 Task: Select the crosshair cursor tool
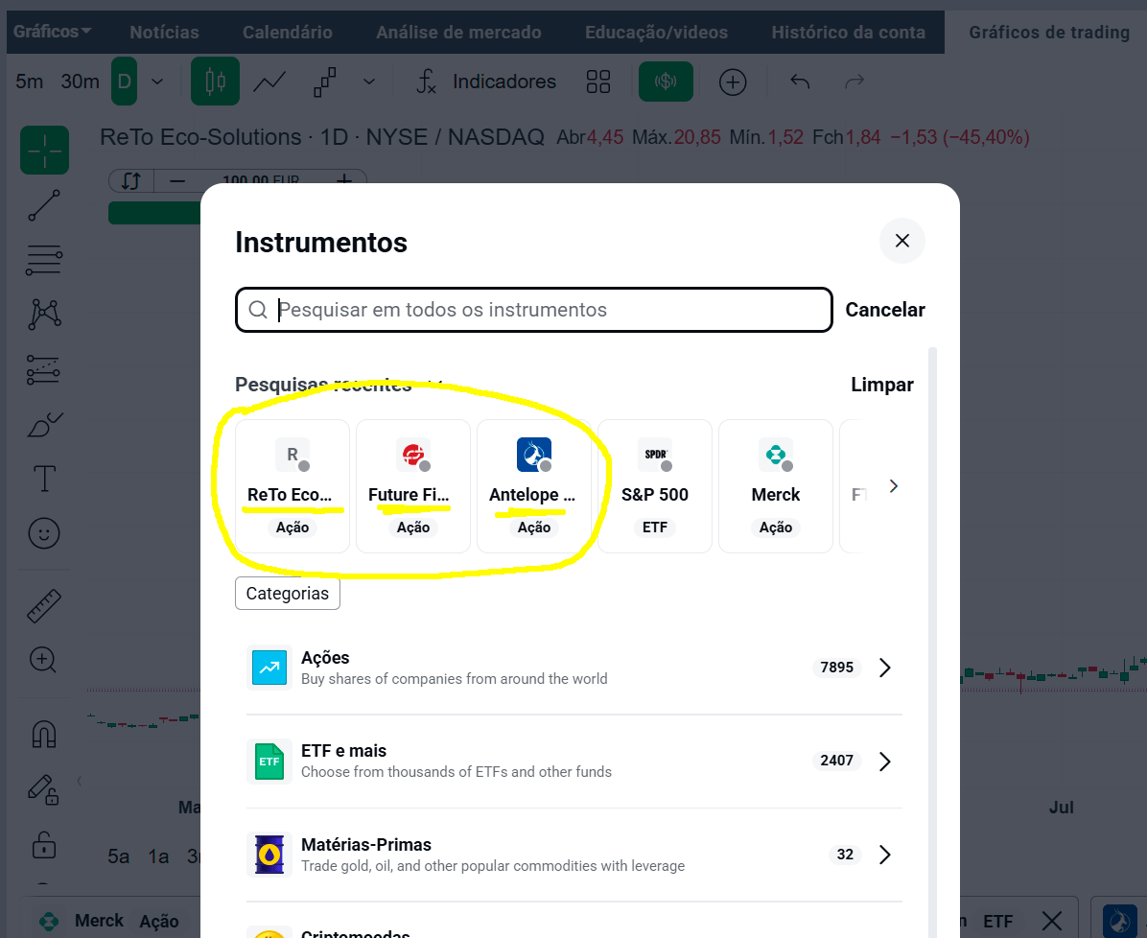tap(45, 150)
